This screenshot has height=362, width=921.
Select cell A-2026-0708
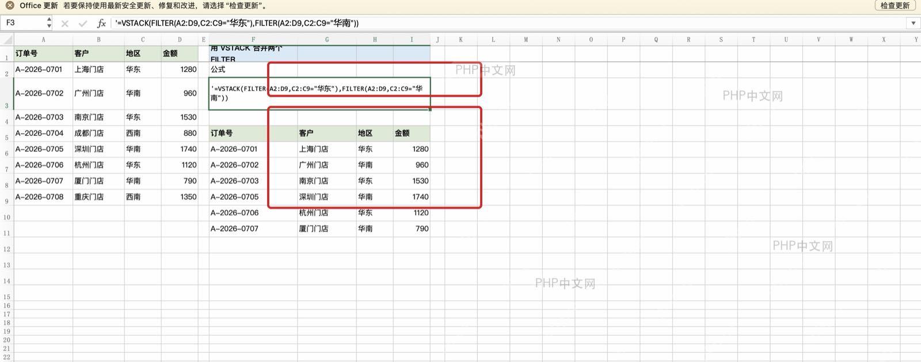point(43,197)
